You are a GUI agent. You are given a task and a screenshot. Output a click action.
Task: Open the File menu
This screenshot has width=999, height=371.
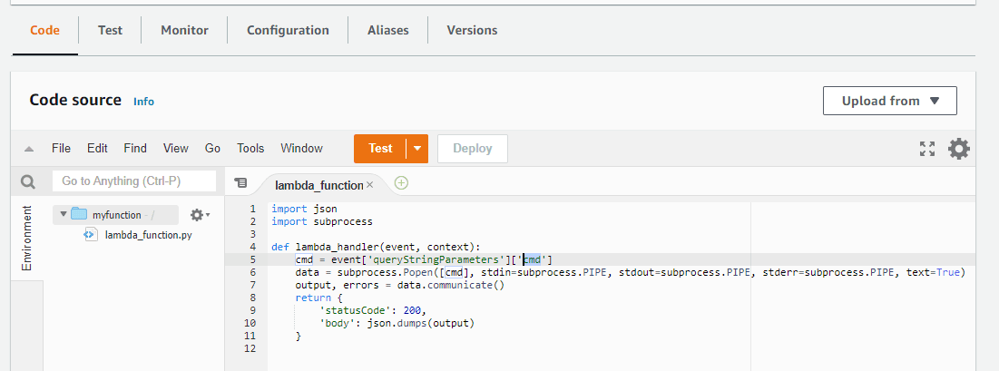point(61,149)
